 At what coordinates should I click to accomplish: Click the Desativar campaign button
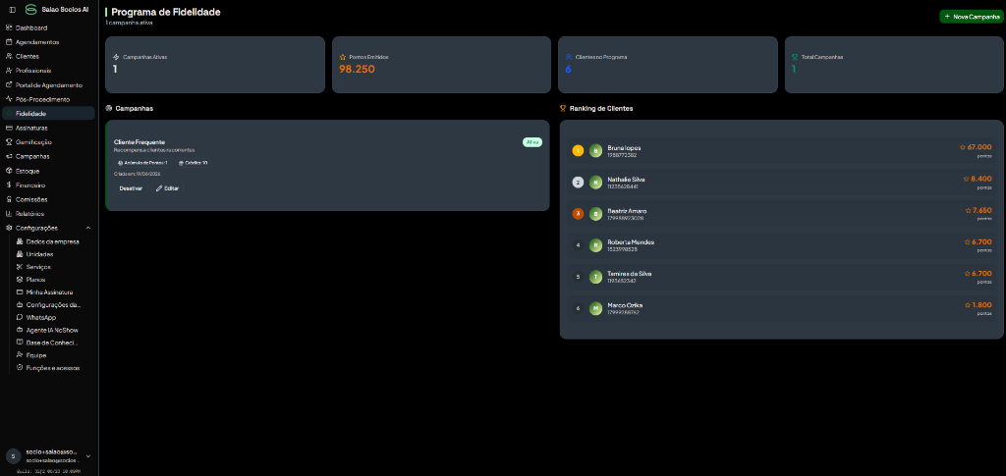tap(131, 188)
